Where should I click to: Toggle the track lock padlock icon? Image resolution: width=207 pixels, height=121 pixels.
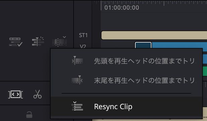pos(29,115)
